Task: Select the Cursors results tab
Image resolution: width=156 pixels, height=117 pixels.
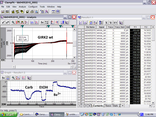Action: pyautogui.click(x=98, y=106)
